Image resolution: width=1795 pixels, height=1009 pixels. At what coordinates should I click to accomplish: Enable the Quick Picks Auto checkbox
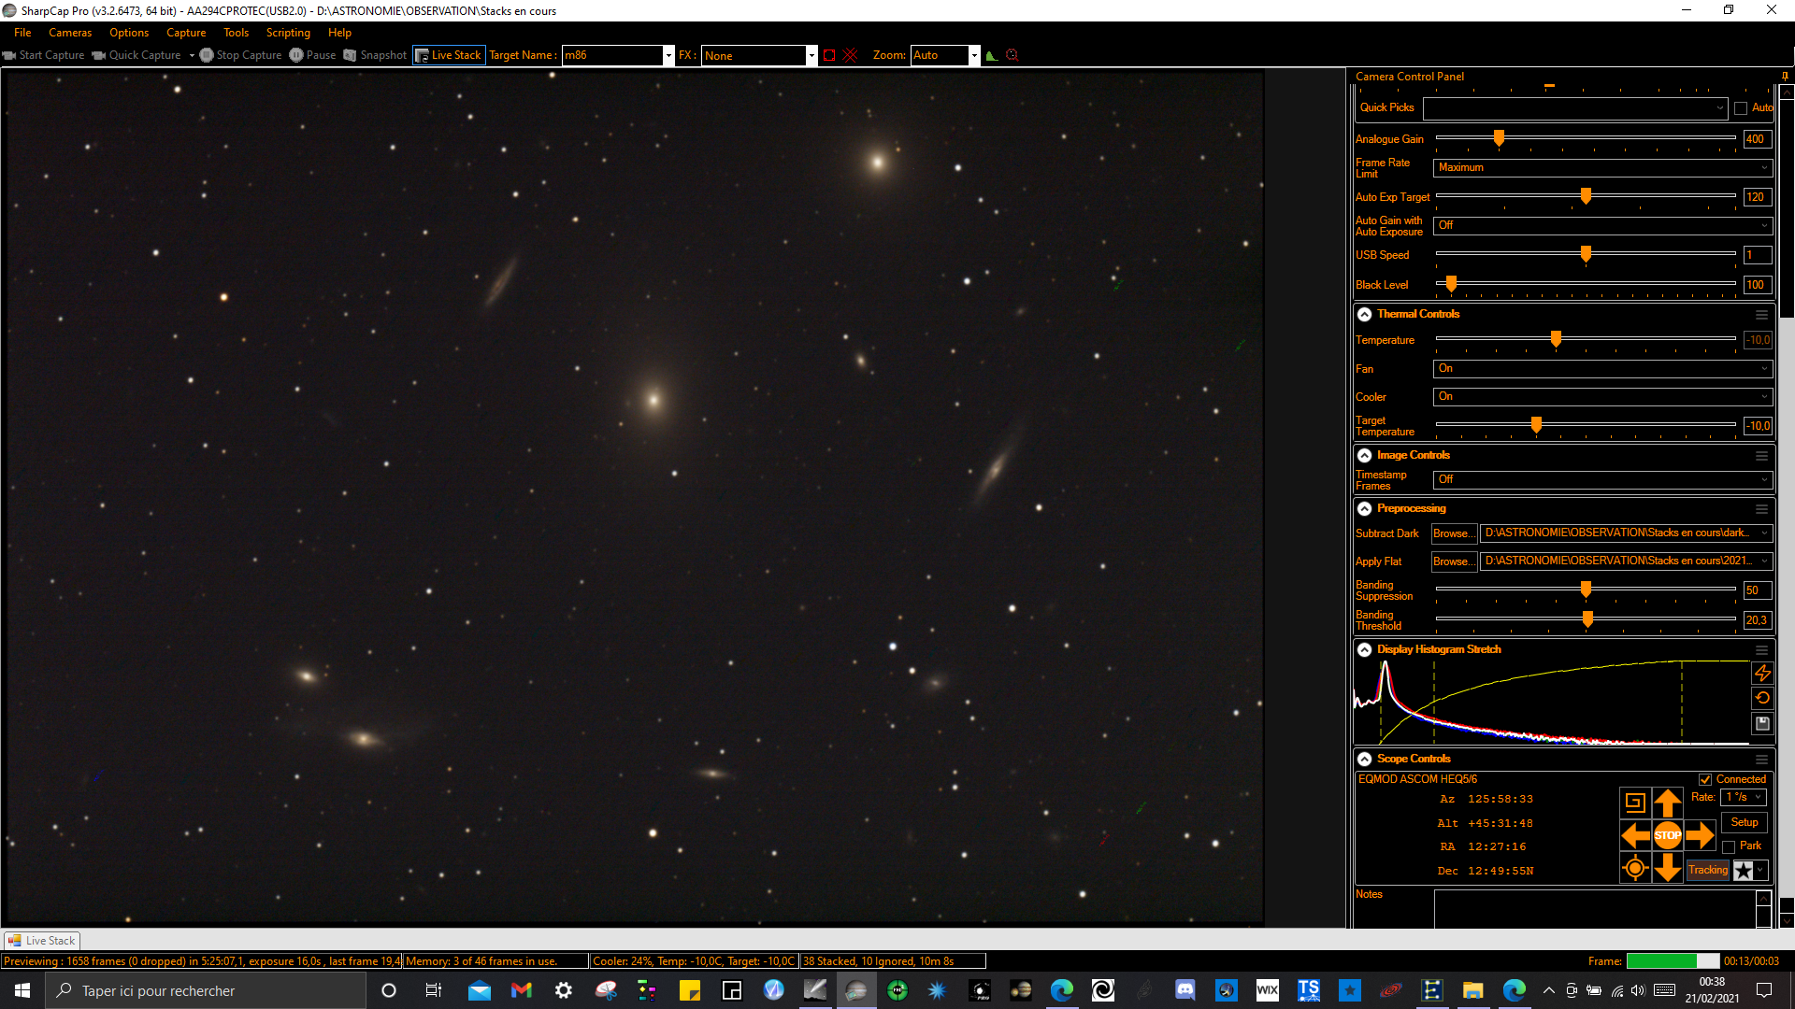tap(1741, 108)
